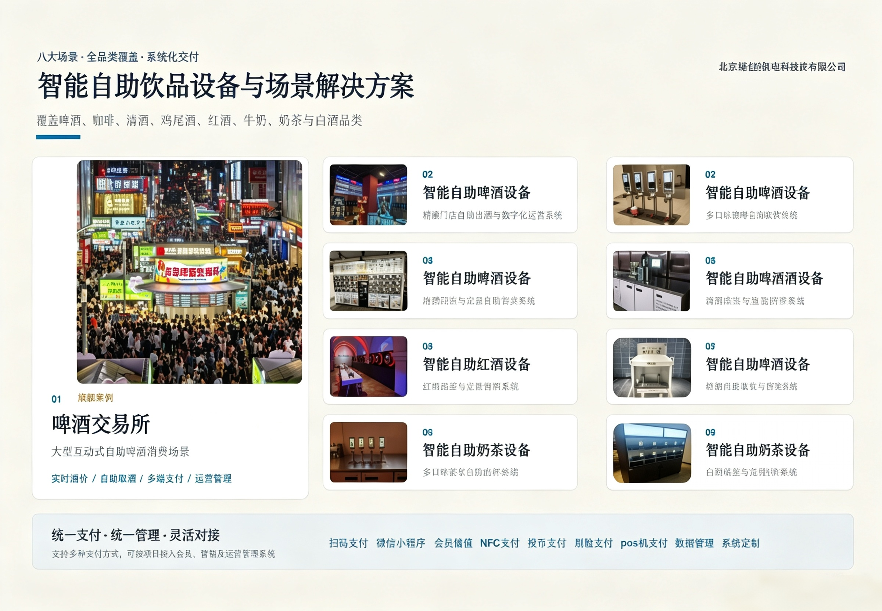Open the 会员储值 tag
Image resolution: width=882 pixels, height=611 pixels.
453,543
